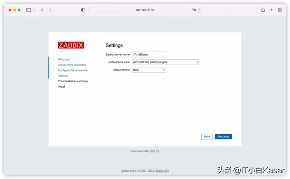Open the Default time zone dropdown
Viewport: 290px width, 179px height.
[x=165, y=62]
